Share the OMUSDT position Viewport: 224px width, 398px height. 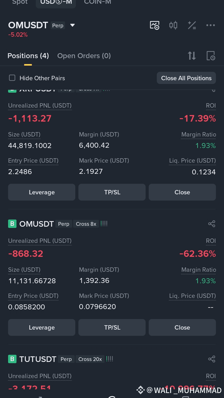(212, 224)
